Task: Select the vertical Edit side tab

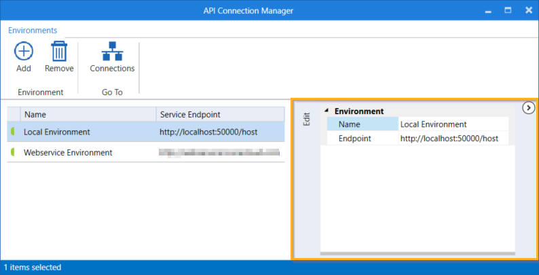Action: coord(306,119)
